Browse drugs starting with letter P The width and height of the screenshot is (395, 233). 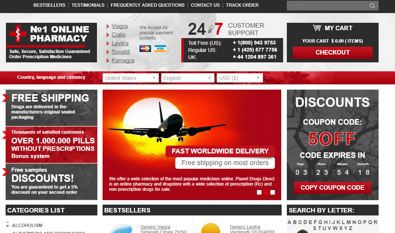click(x=364, y=223)
